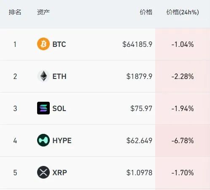The image size is (210, 190).
Task: Open the SOL asset name link
Action: pyautogui.click(x=59, y=109)
